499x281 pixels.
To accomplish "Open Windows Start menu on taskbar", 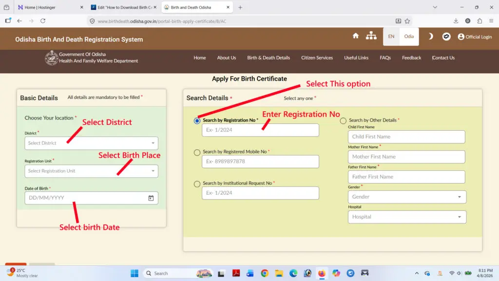I will (134, 273).
